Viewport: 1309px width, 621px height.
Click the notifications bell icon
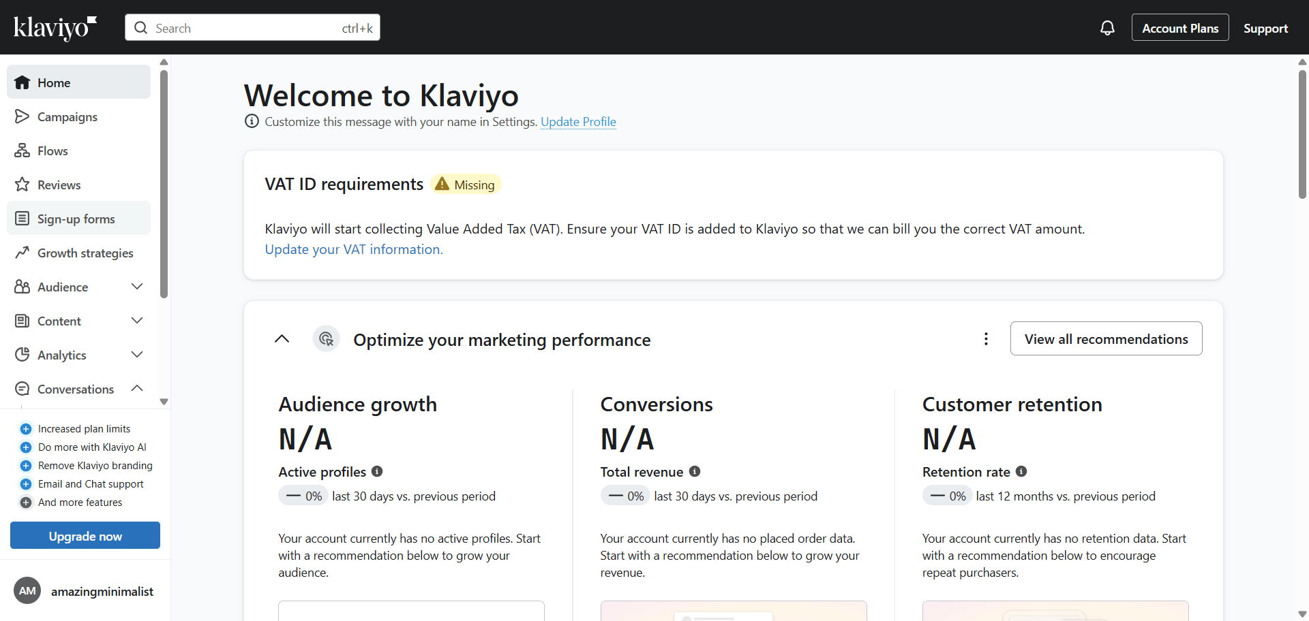(x=1107, y=28)
